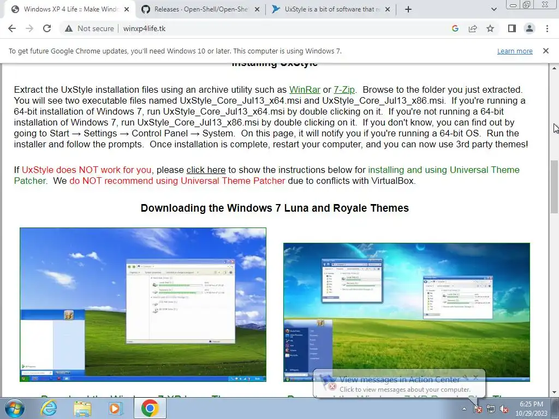
Task: Switch to Releases Open-Shell GitHub tab
Action: pos(200,9)
